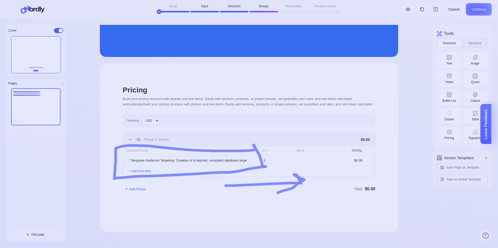This screenshot has width=498, height=248.
Task: Add a Text element from Tools
Action: pyautogui.click(x=449, y=60)
